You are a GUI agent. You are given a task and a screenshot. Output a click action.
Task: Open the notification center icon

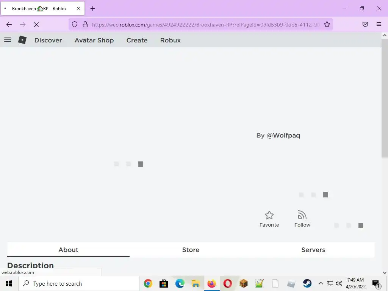point(376,283)
